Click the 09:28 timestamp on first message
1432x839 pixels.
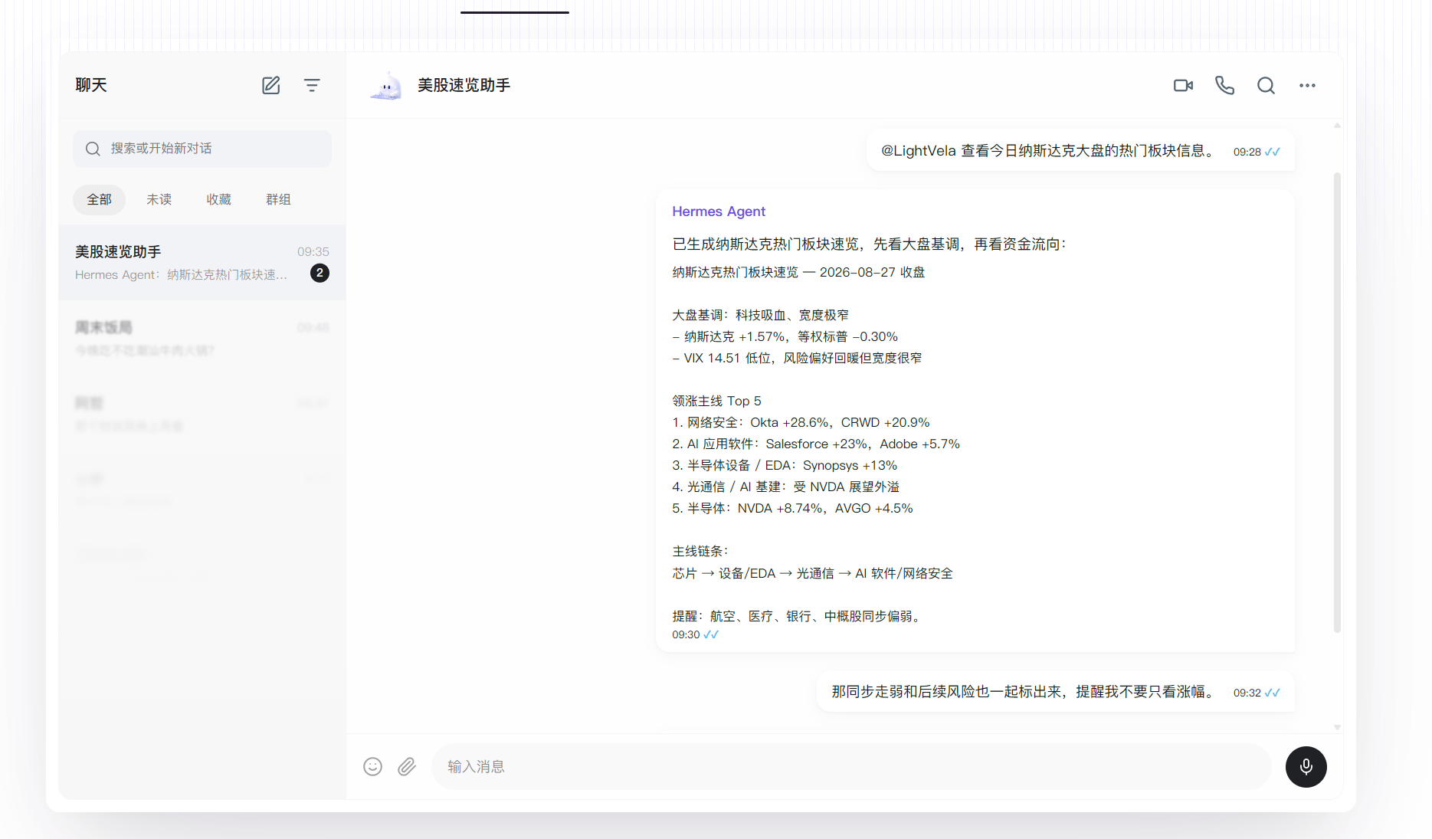pyautogui.click(x=1247, y=152)
